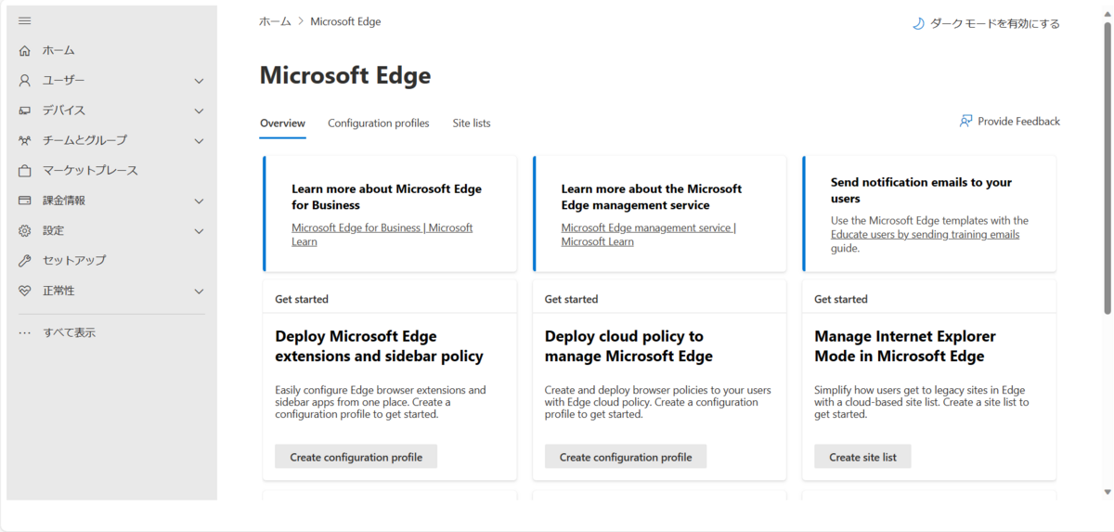Open the マーケットプレース shopping bag icon
This screenshot has width=1114, height=532.
(x=25, y=171)
